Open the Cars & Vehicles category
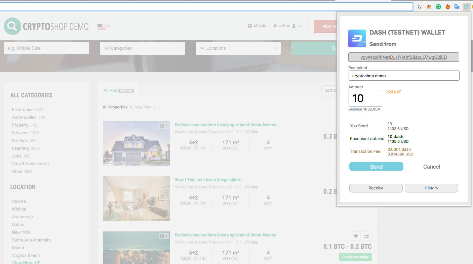This screenshot has width=473, height=264. coord(27,164)
